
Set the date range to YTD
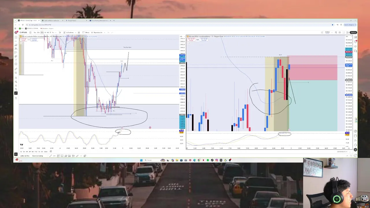pyautogui.click(x=36, y=152)
